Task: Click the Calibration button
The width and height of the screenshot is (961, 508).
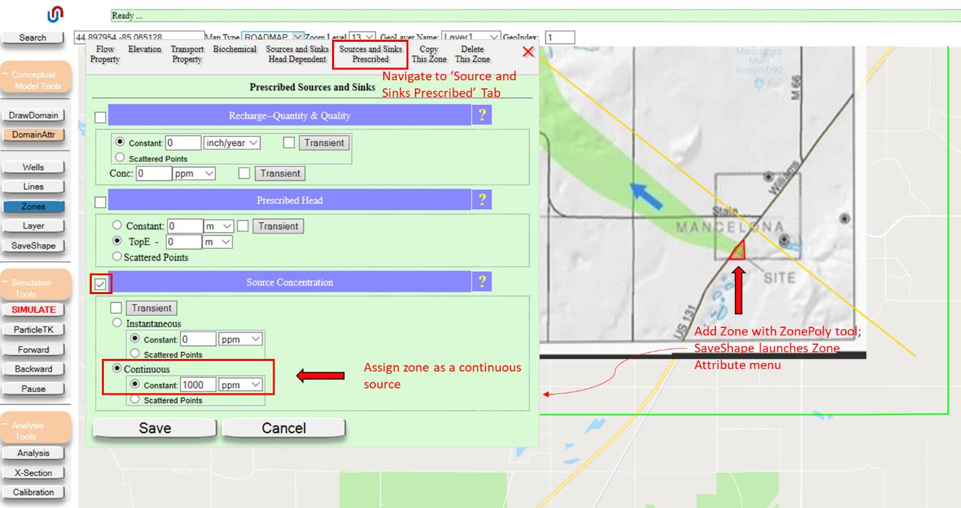Action: (x=33, y=492)
